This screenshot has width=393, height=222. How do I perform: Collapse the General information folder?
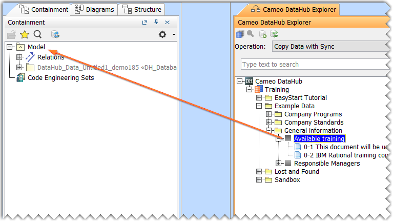click(268, 130)
